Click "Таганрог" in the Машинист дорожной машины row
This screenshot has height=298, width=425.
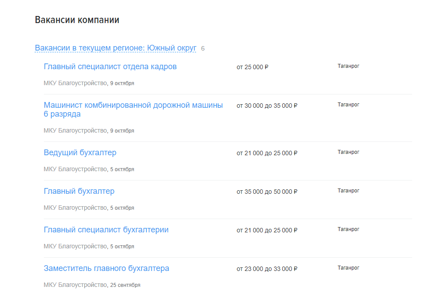tap(348, 105)
